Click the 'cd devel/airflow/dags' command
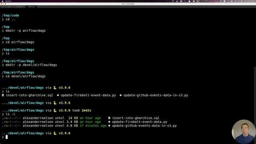The height and width of the screenshot is (144, 256). point(26,76)
